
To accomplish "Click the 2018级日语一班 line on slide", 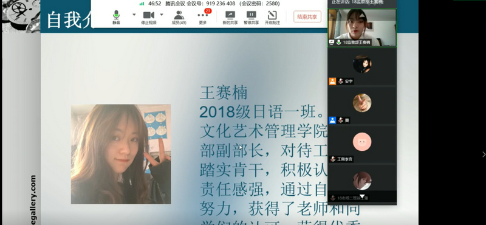I will 262,112.
